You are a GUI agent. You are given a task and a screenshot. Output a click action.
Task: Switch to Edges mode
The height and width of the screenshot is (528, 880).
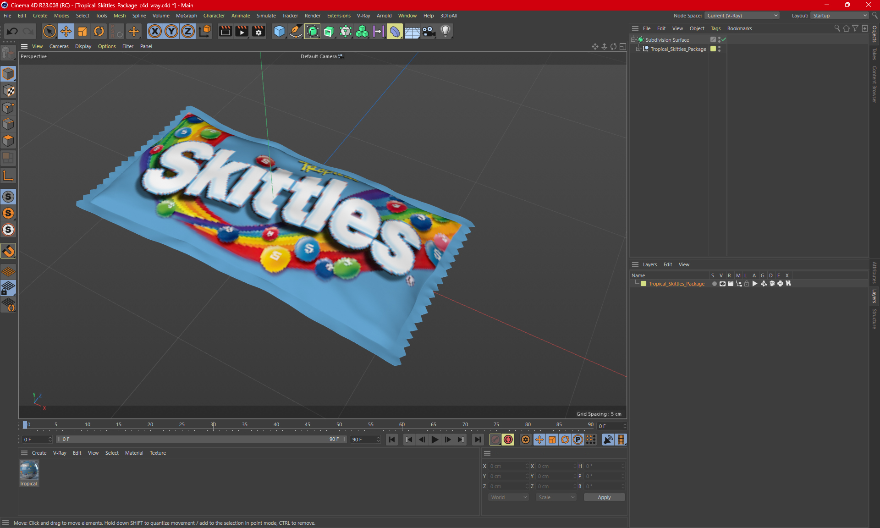coord(8,124)
